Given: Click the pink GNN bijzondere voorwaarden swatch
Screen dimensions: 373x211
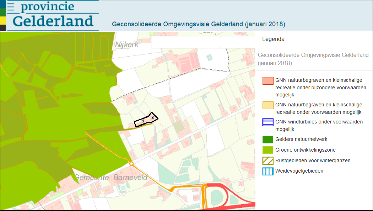Looking at the screenshot, I should click(x=268, y=81).
